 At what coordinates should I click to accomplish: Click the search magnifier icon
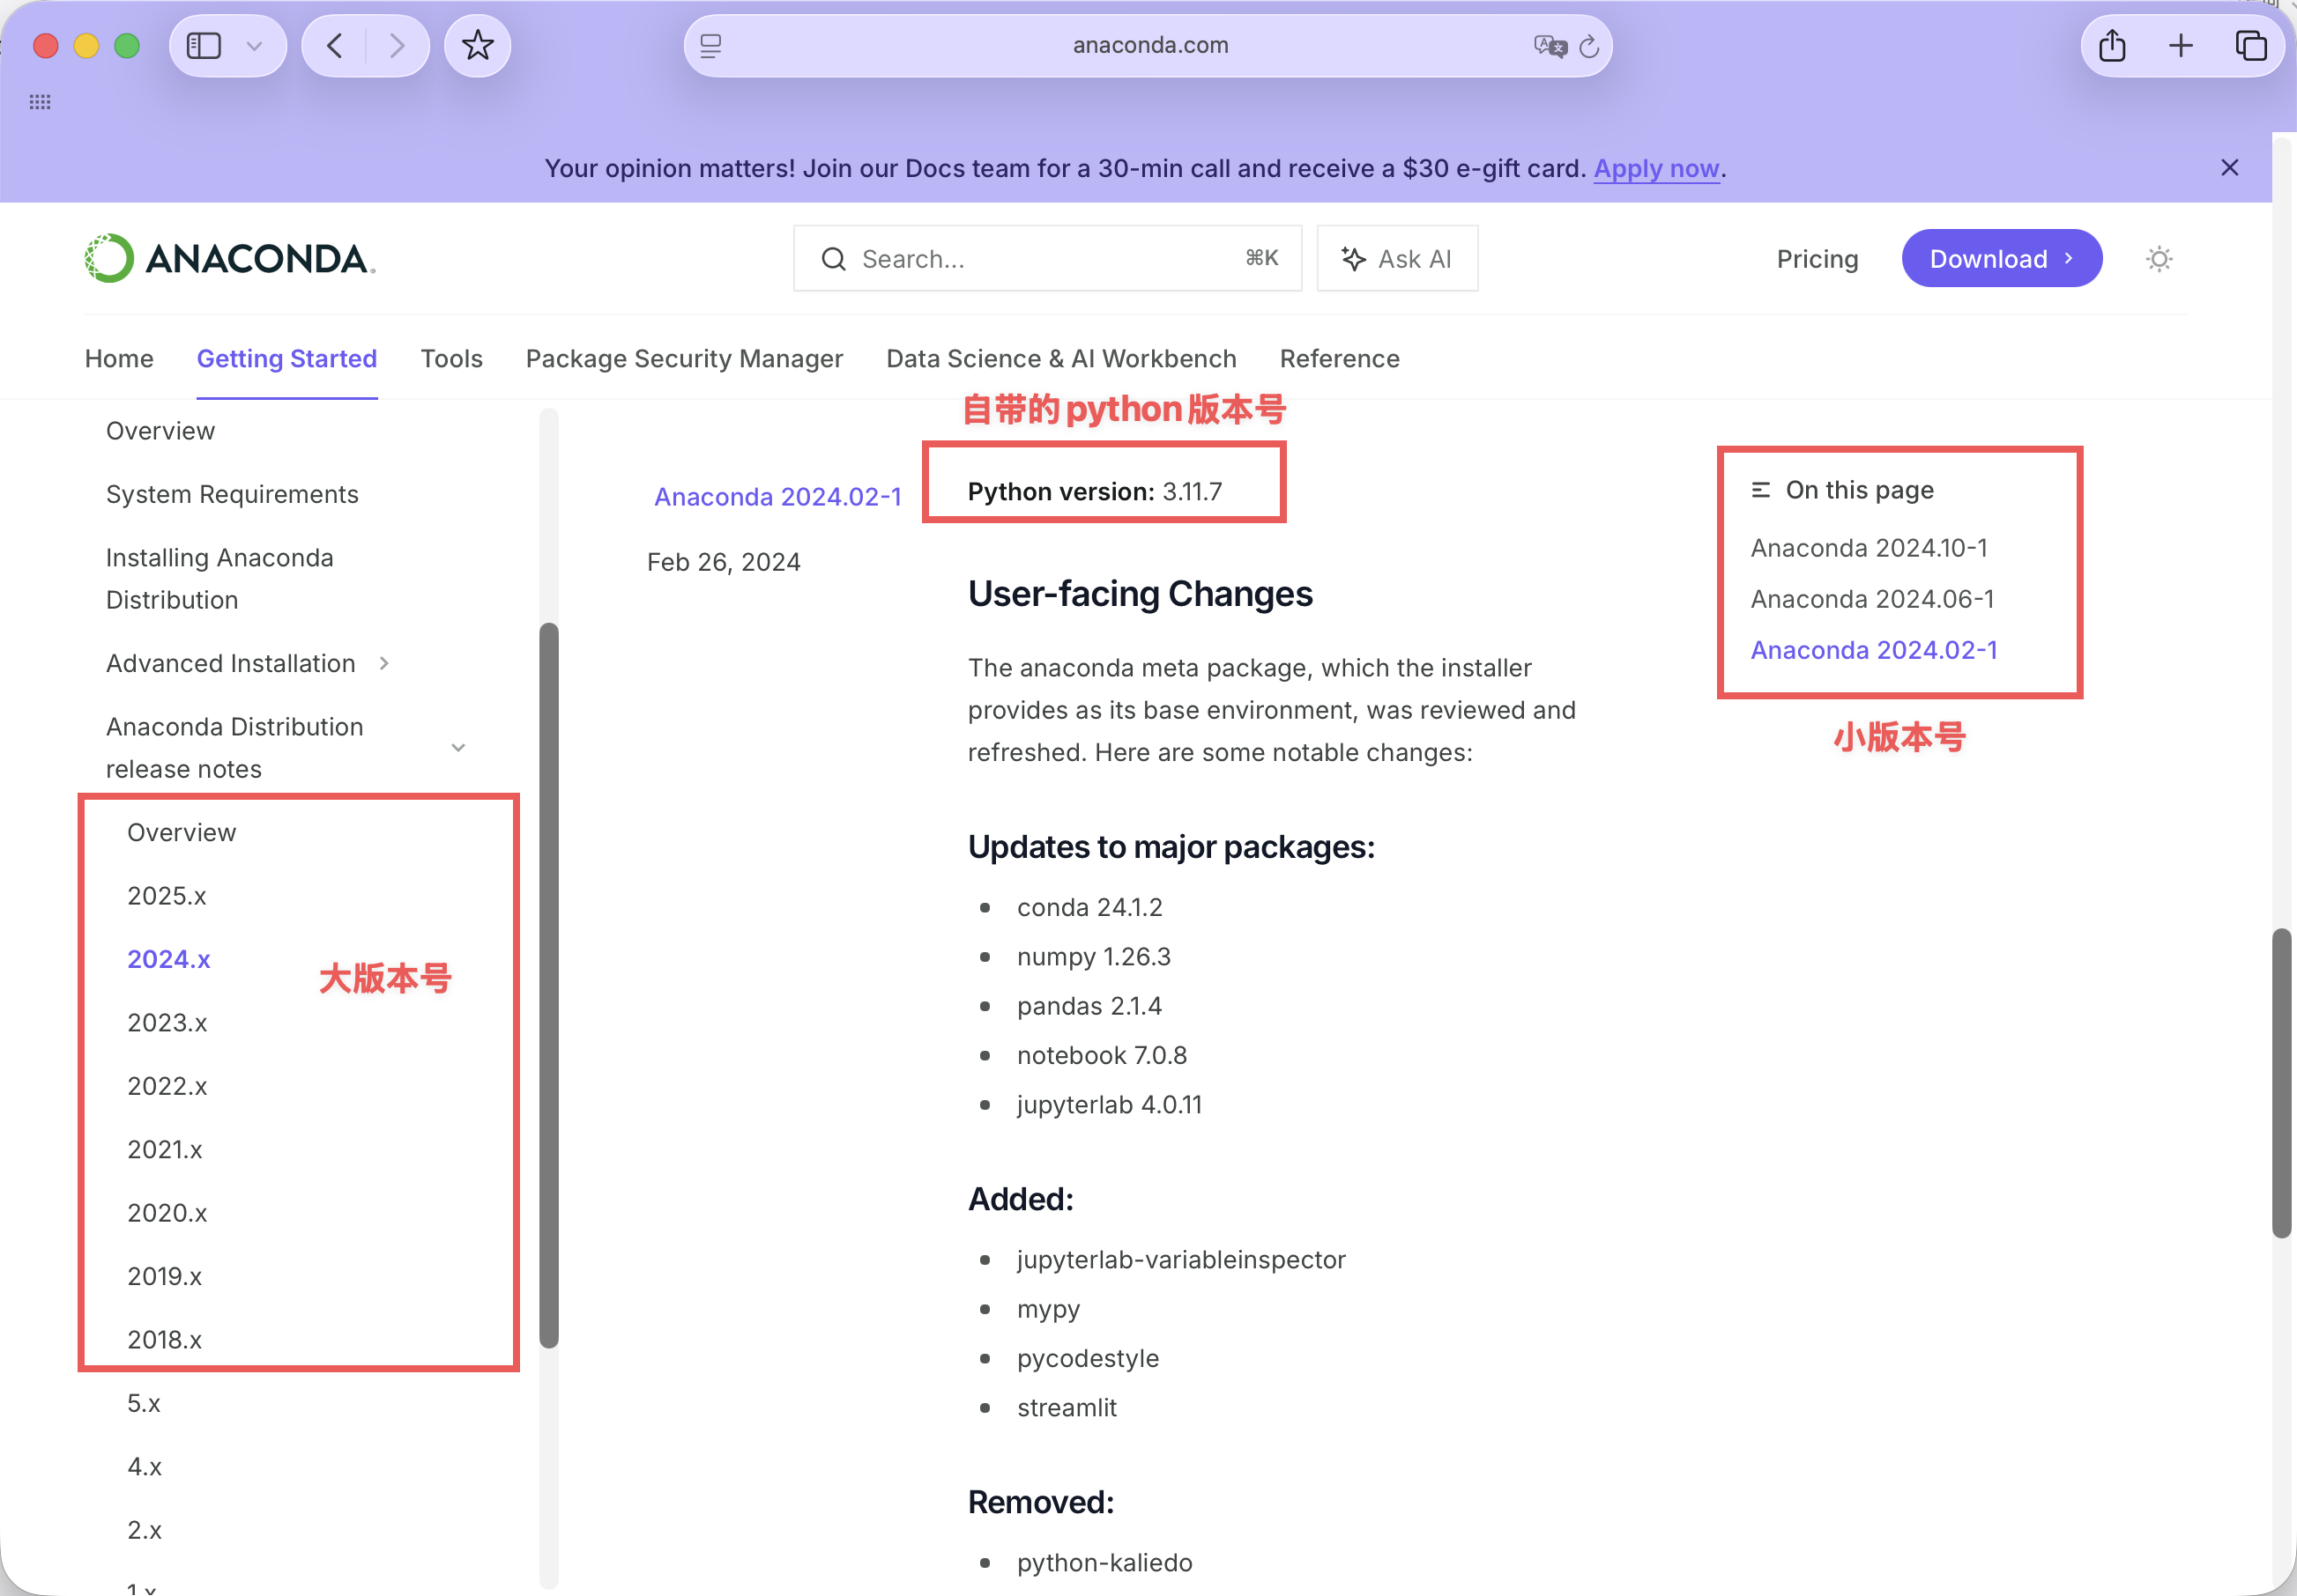click(833, 260)
